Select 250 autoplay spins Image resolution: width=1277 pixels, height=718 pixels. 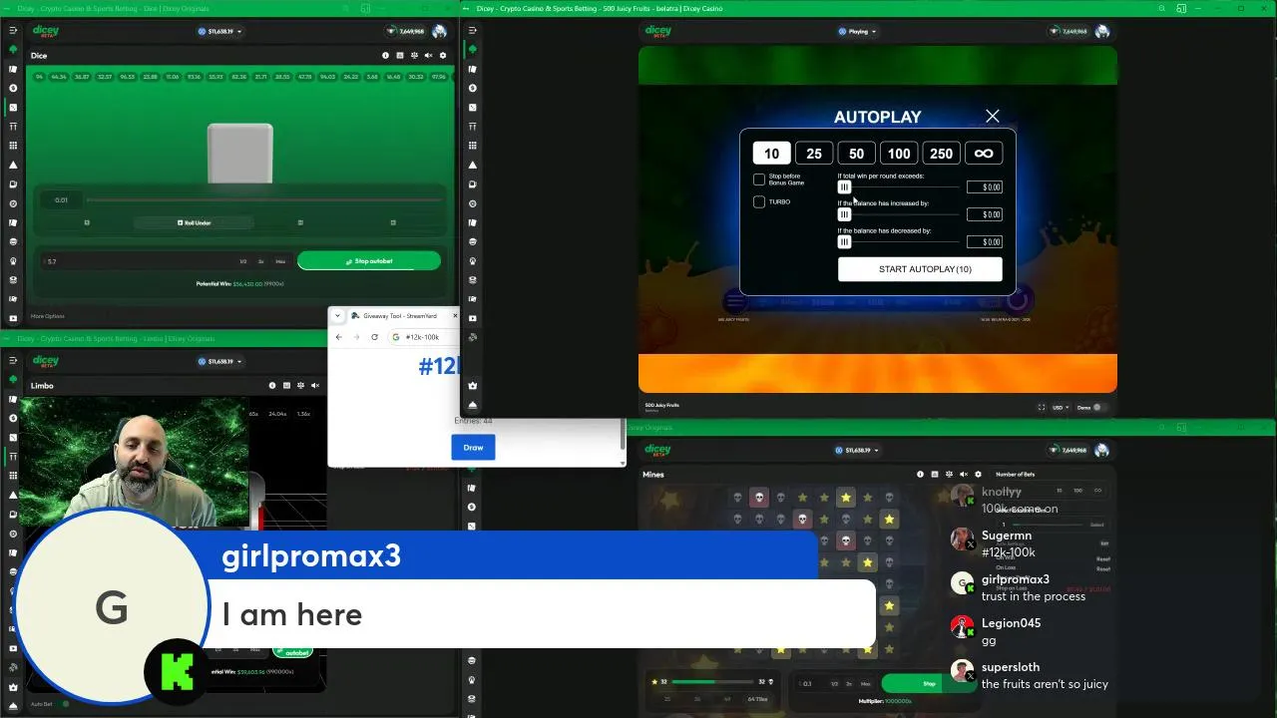pos(941,154)
